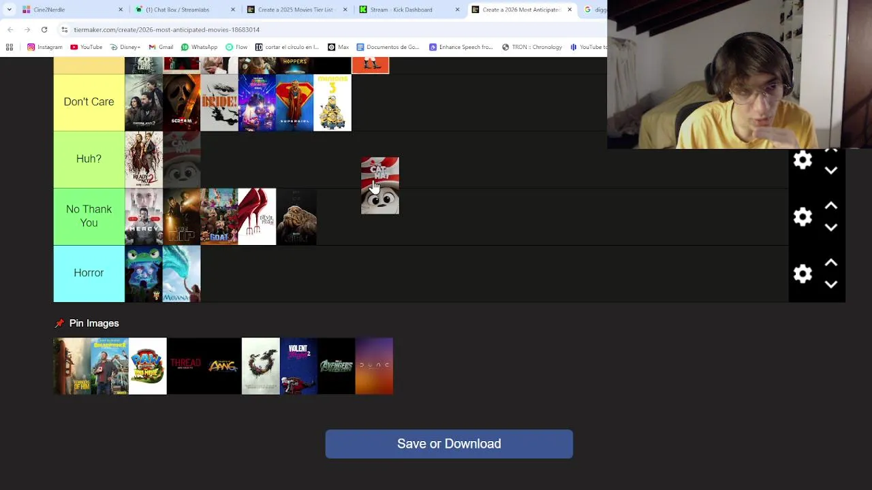The image size is (872, 490).
Task: Open the Max bookmark
Action: 338,47
